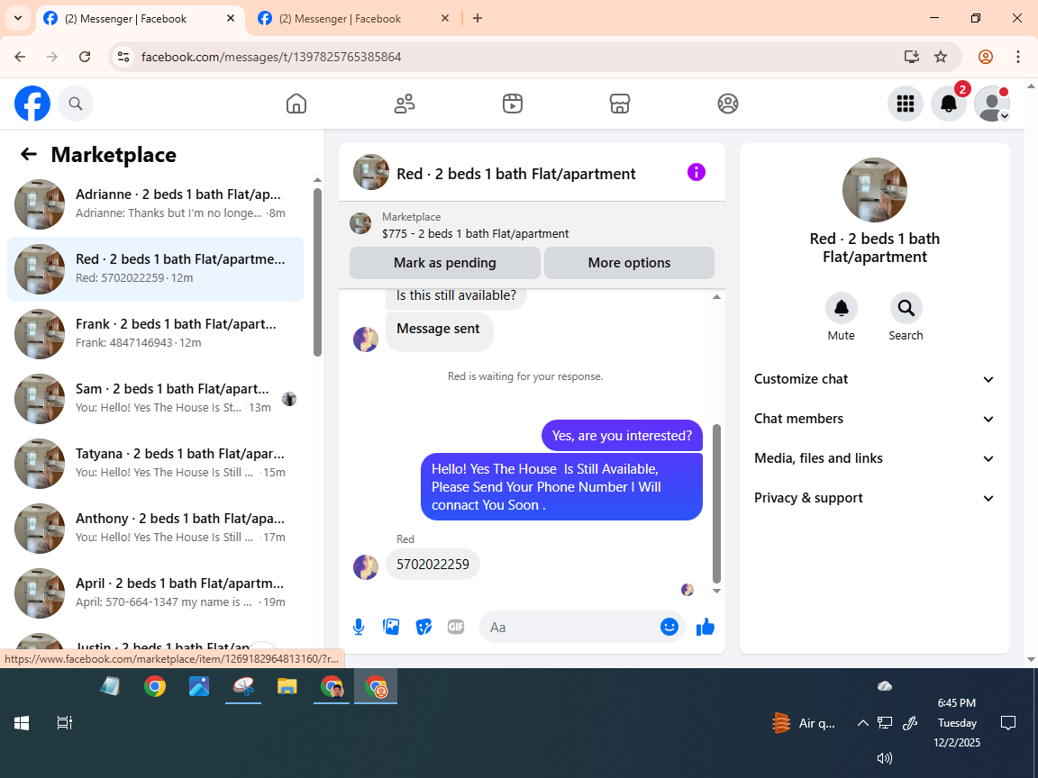Expand Customize chat section

875,379
